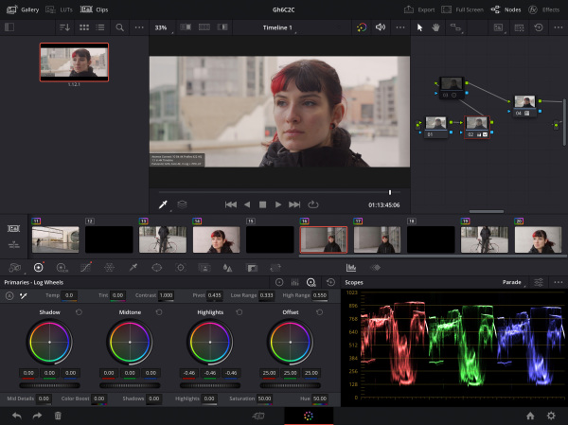Play the clip in reverse
Viewport: 568px width, 425px height.
tap(247, 204)
